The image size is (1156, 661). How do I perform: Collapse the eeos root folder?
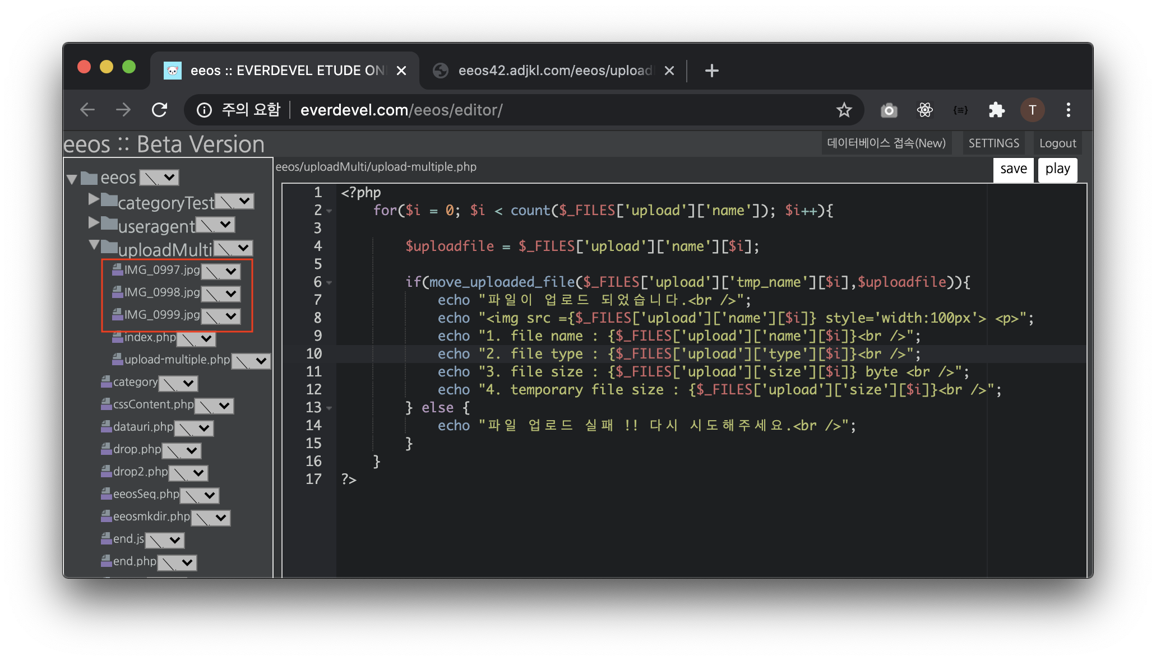click(72, 179)
